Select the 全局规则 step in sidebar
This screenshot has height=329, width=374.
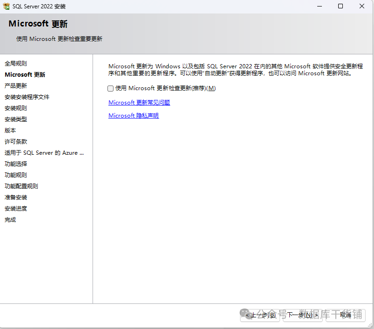click(16, 64)
